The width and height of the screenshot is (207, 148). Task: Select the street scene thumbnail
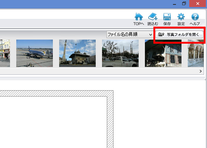(x=5, y=53)
